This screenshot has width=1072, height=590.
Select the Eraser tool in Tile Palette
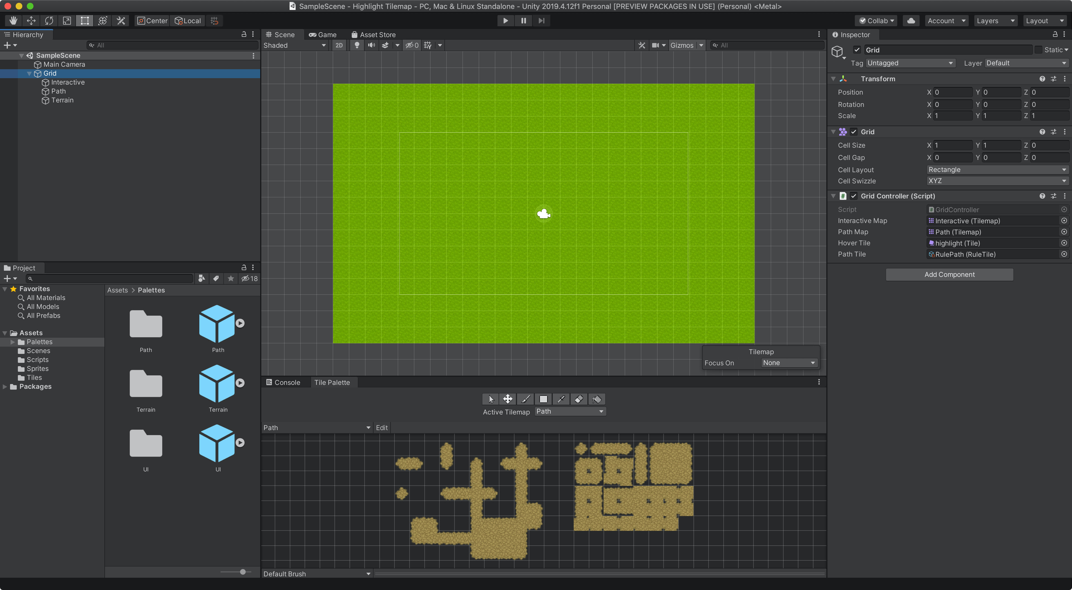click(578, 399)
